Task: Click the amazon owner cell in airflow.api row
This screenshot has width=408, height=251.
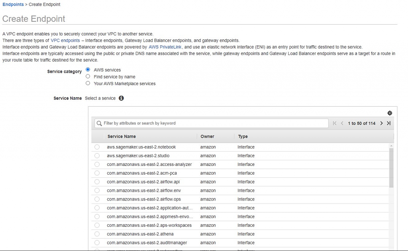Action: tap(208, 182)
